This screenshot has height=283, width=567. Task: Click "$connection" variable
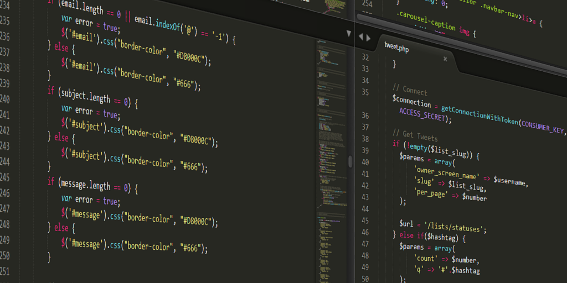(x=411, y=102)
